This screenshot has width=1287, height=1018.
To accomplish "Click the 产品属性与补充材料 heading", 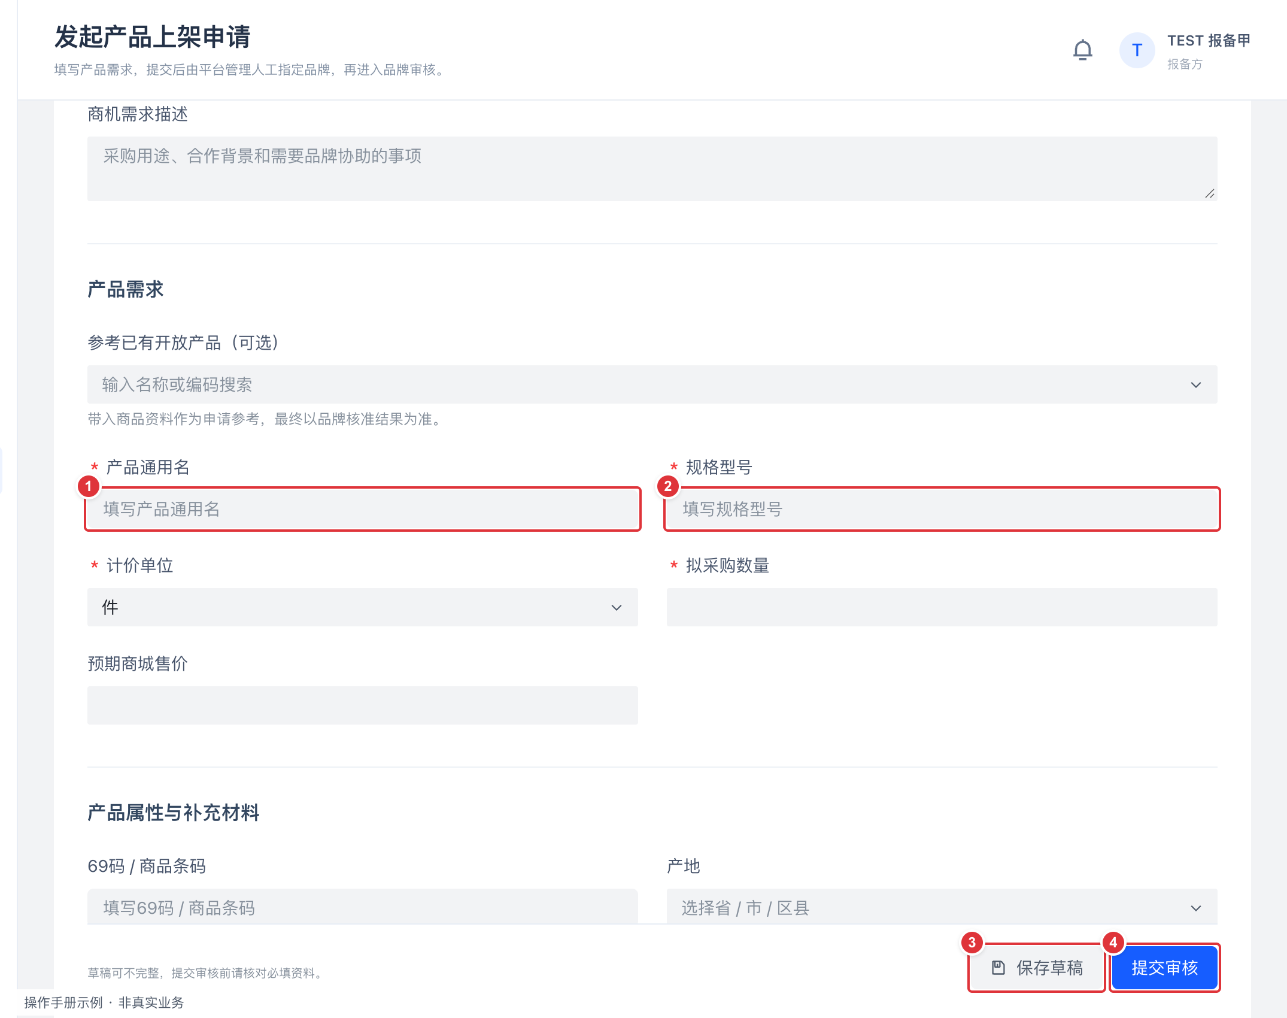I will (173, 813).
